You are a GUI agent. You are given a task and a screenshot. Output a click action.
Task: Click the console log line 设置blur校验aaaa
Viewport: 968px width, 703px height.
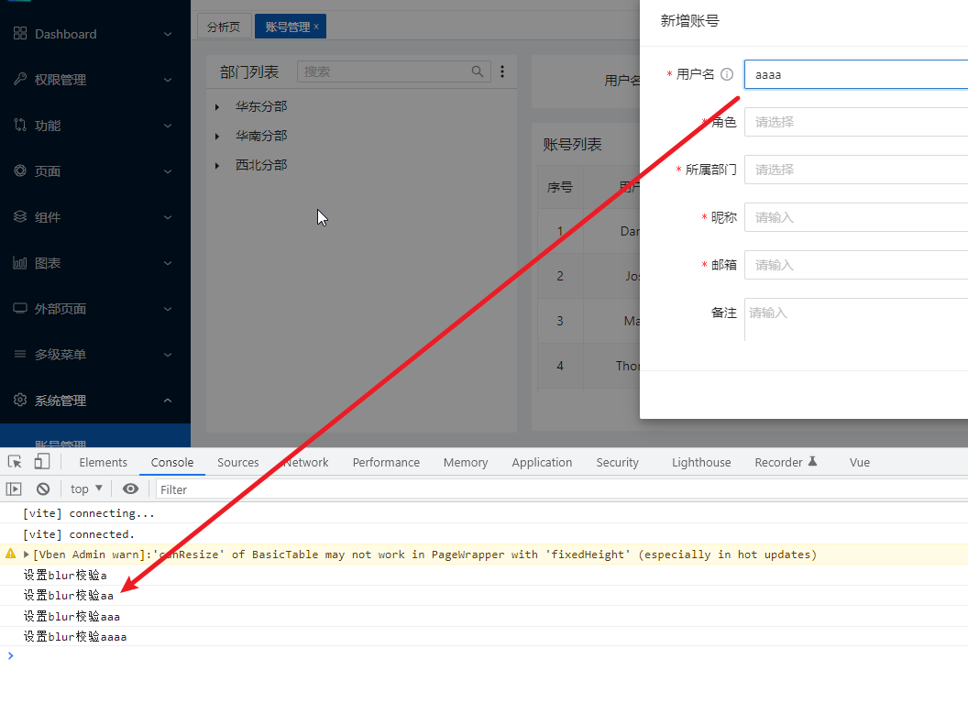click(484, 636)
